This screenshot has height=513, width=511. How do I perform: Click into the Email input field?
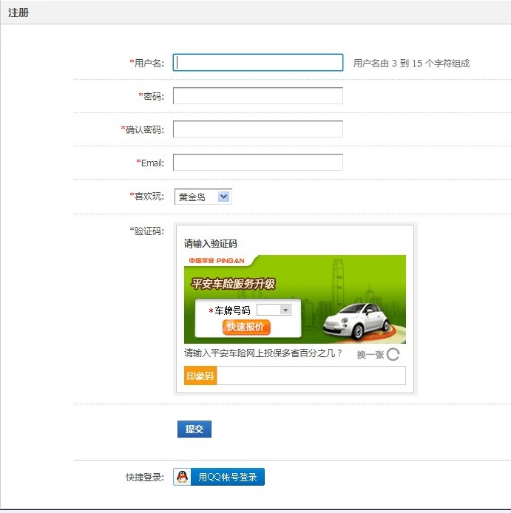point(258,163)
